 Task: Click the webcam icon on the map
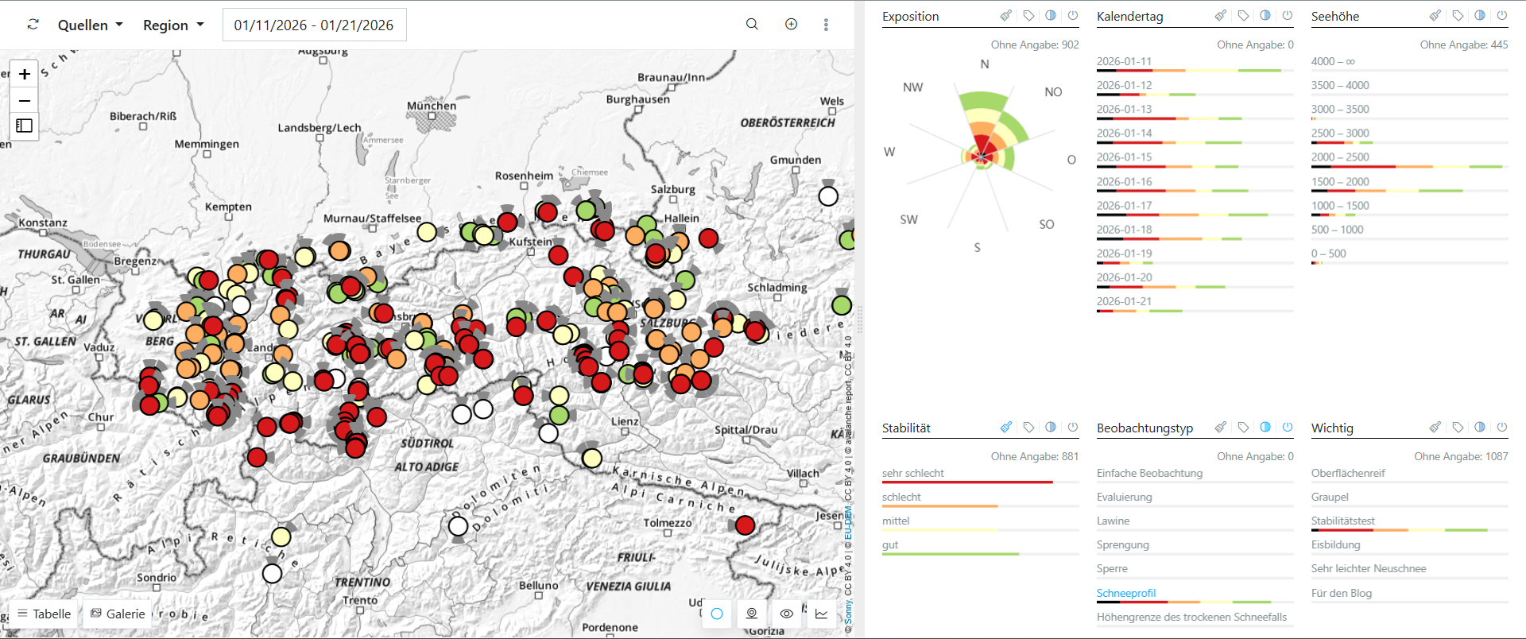click(x=751, y=614)
